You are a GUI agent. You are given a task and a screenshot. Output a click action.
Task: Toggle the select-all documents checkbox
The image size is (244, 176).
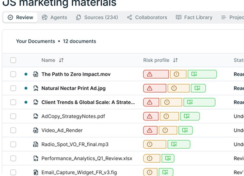[13, 60]
